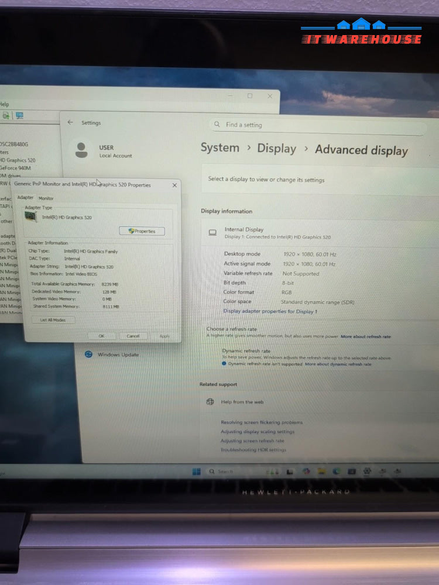This screenshot has width=439, height=585.
Task: Maximize the Device Manager window
Action: [x=250, y=96]
